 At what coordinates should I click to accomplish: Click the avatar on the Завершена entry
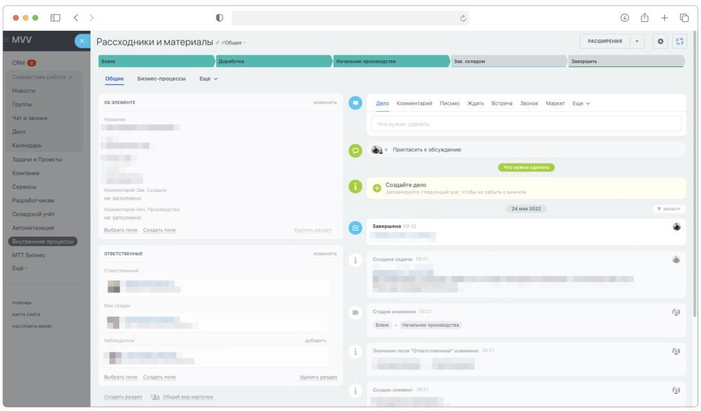pyautogui.click(x=676, y=227)
